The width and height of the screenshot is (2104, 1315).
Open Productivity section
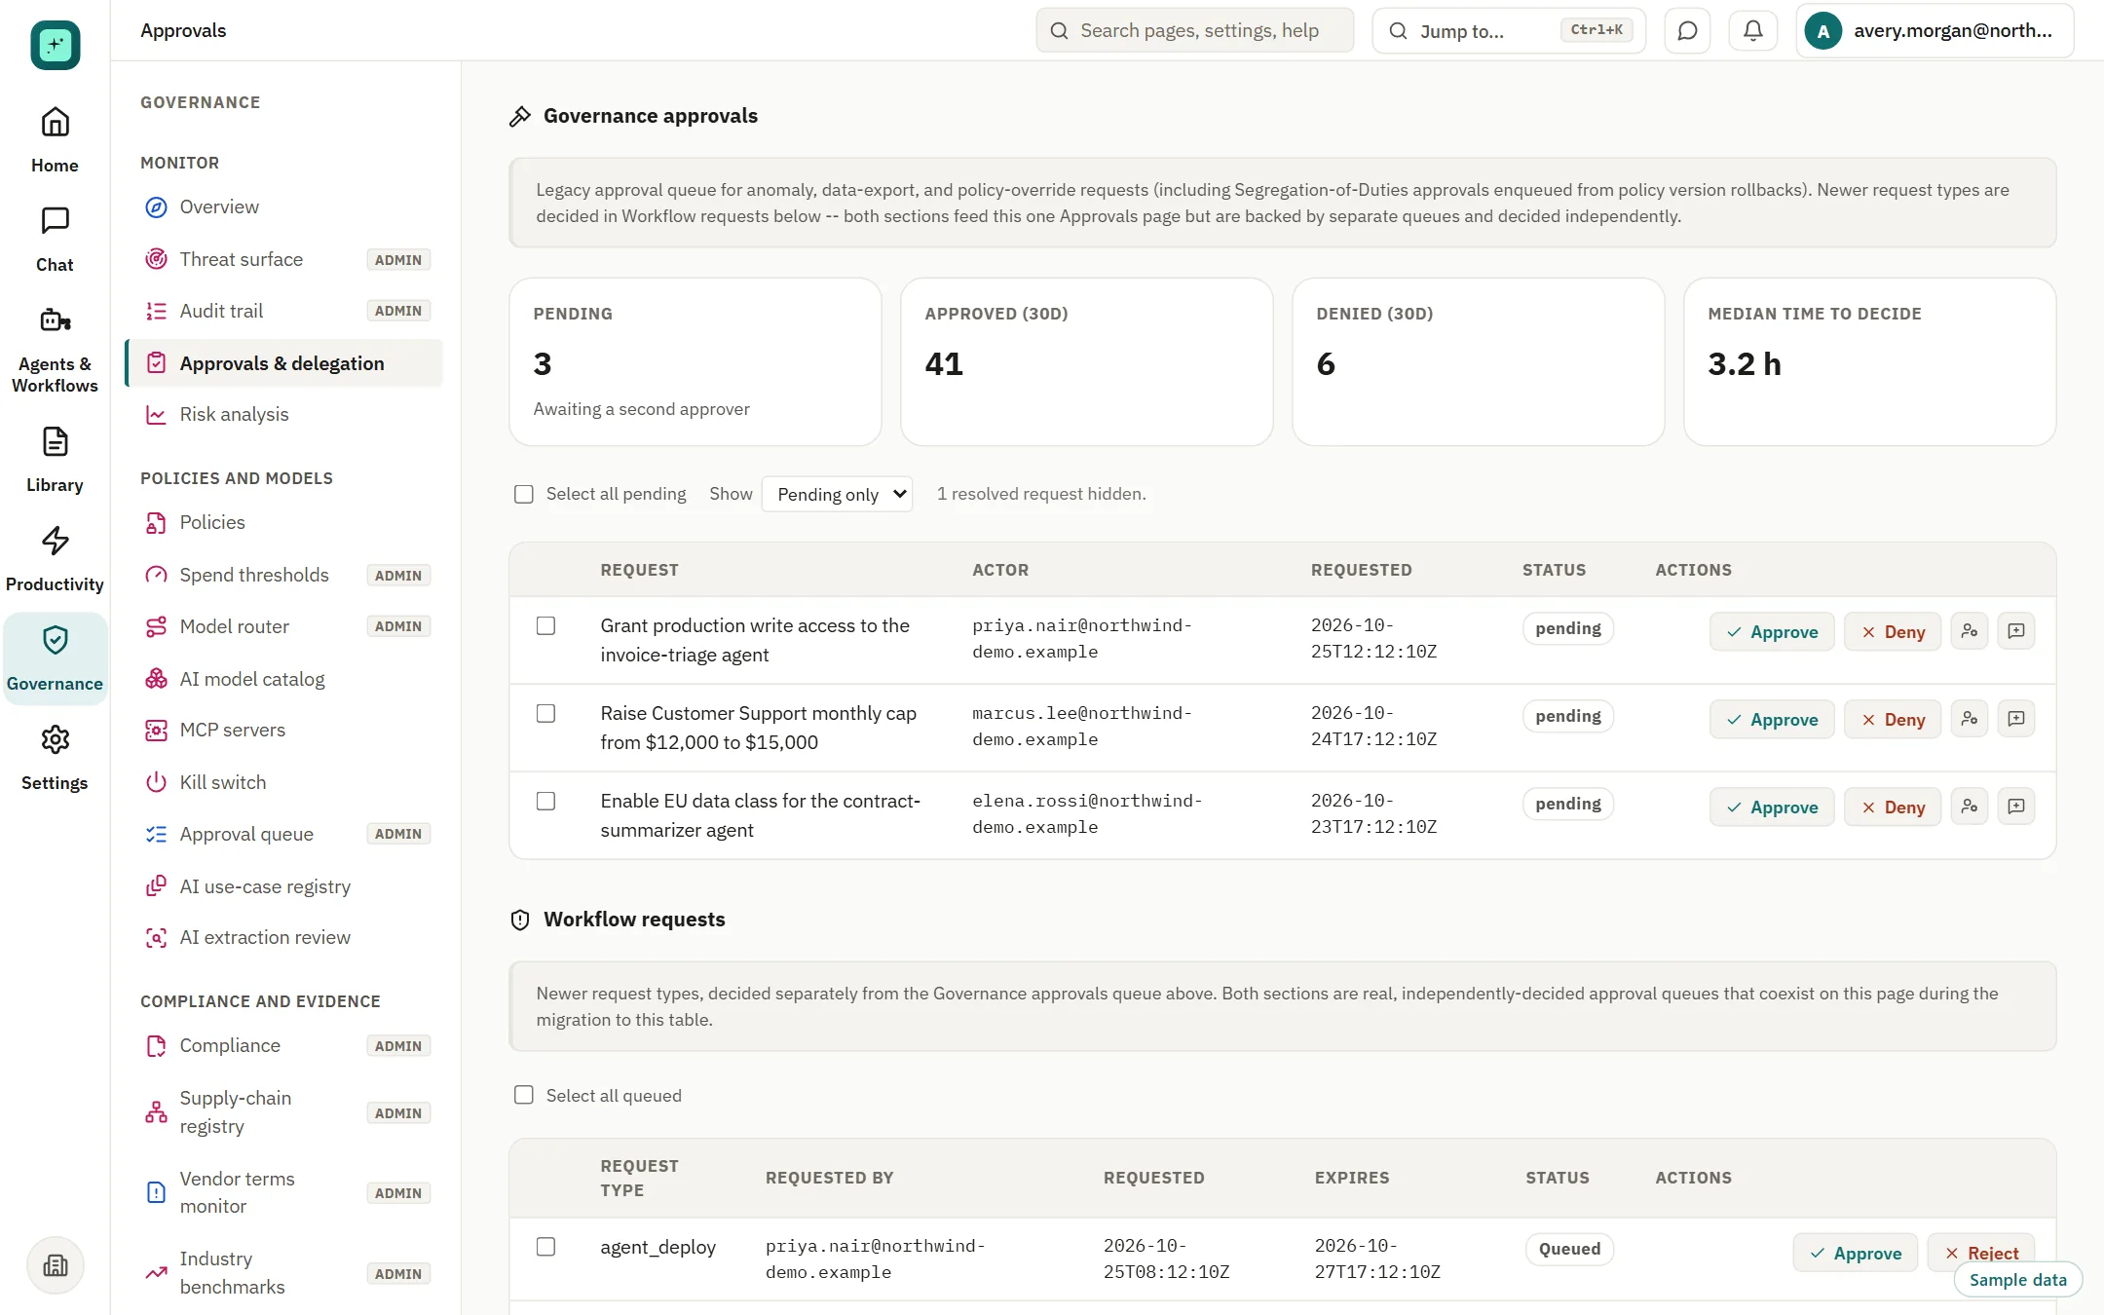(x=55, y=559)
